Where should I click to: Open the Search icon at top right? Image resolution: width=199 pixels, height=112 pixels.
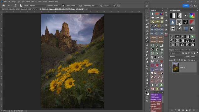click(192, 6)
